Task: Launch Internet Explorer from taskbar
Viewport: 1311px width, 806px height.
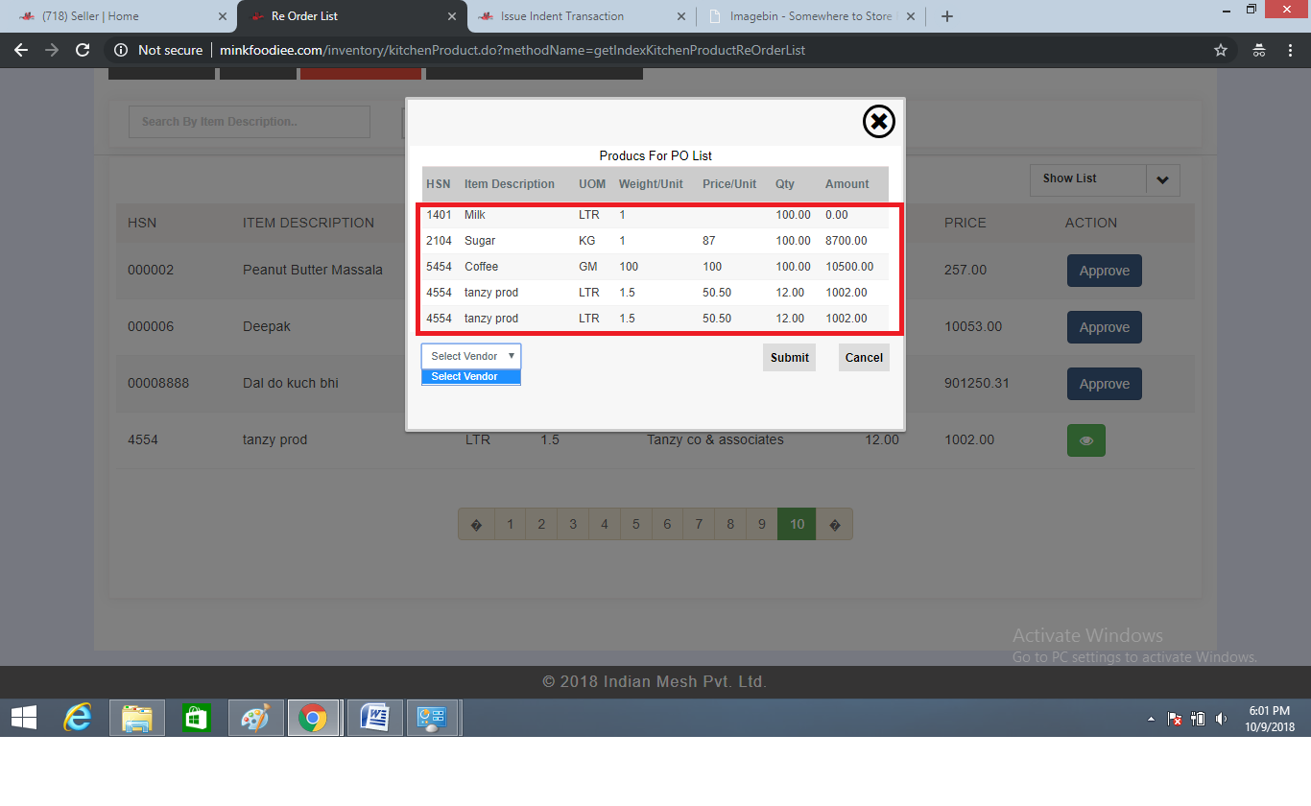Action: 77,718
